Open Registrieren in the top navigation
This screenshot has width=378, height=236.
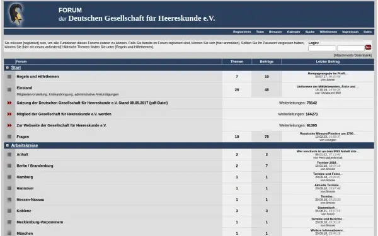coord(242,32)
